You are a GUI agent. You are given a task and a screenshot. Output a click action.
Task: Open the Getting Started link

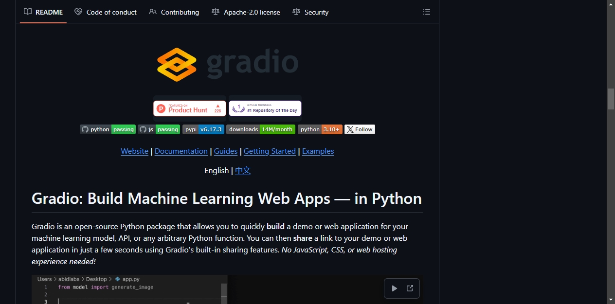(270, 151)
